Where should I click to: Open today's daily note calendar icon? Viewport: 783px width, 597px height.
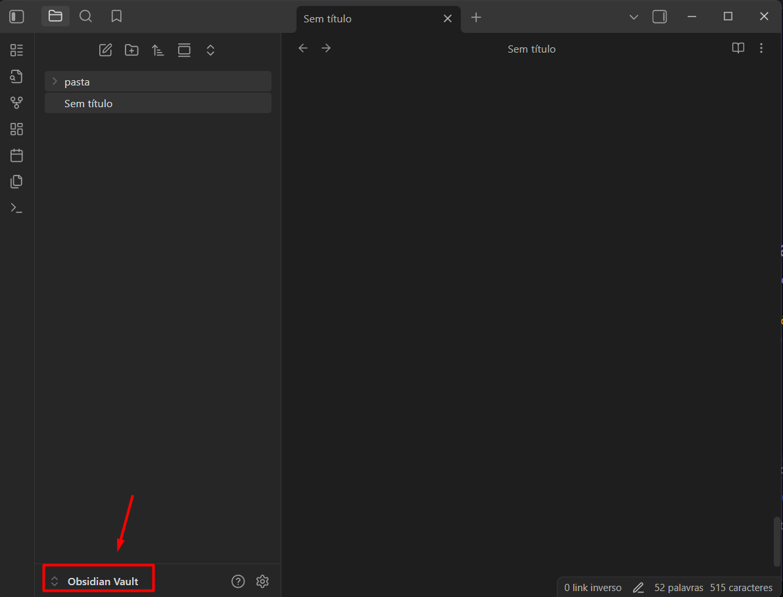pos(16,155)
